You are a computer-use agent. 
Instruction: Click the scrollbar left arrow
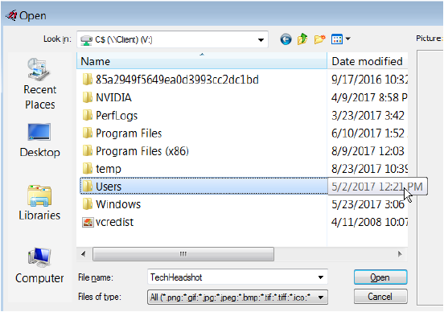click(x=84, y=254)
